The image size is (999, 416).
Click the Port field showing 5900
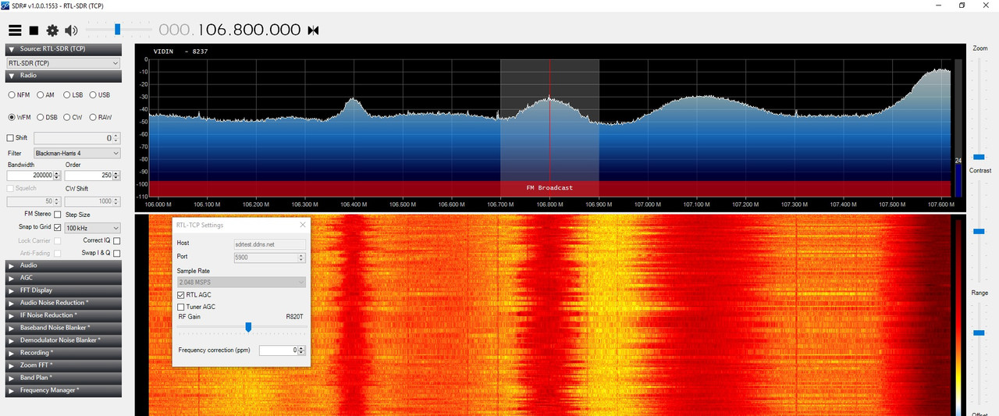(268, 257)
